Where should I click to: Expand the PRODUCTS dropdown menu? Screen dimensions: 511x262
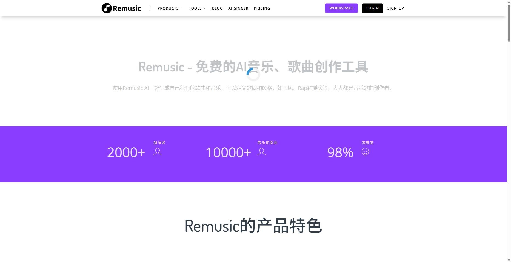coord(170,8)
